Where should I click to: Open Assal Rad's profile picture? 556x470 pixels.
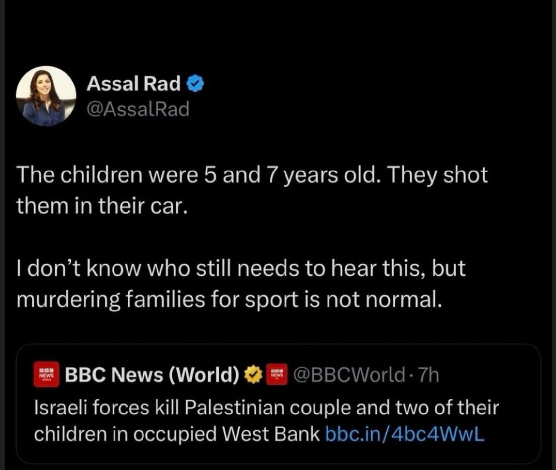tap(46, 96)
